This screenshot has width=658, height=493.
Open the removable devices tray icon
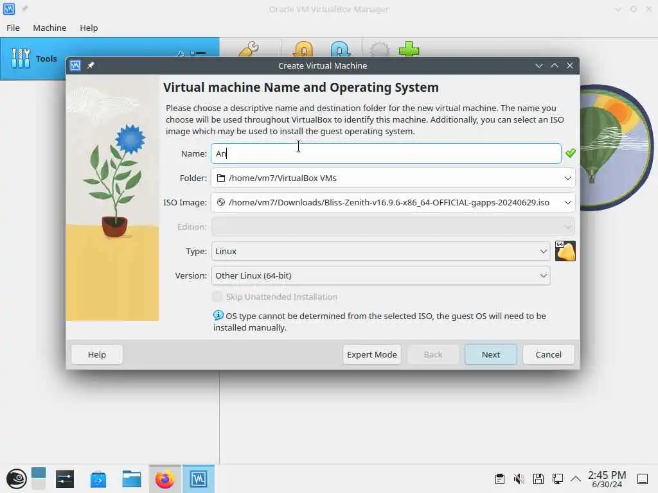pos(538,479)
